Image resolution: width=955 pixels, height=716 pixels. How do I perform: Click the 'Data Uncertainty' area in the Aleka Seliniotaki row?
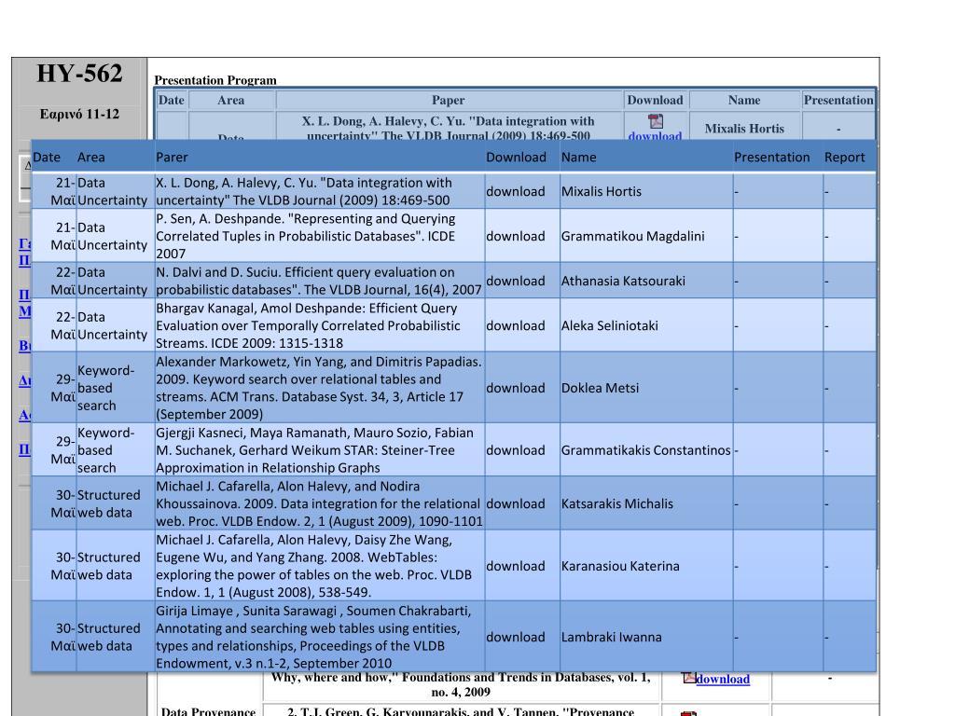pyautogui.click(x=112, y=325)
